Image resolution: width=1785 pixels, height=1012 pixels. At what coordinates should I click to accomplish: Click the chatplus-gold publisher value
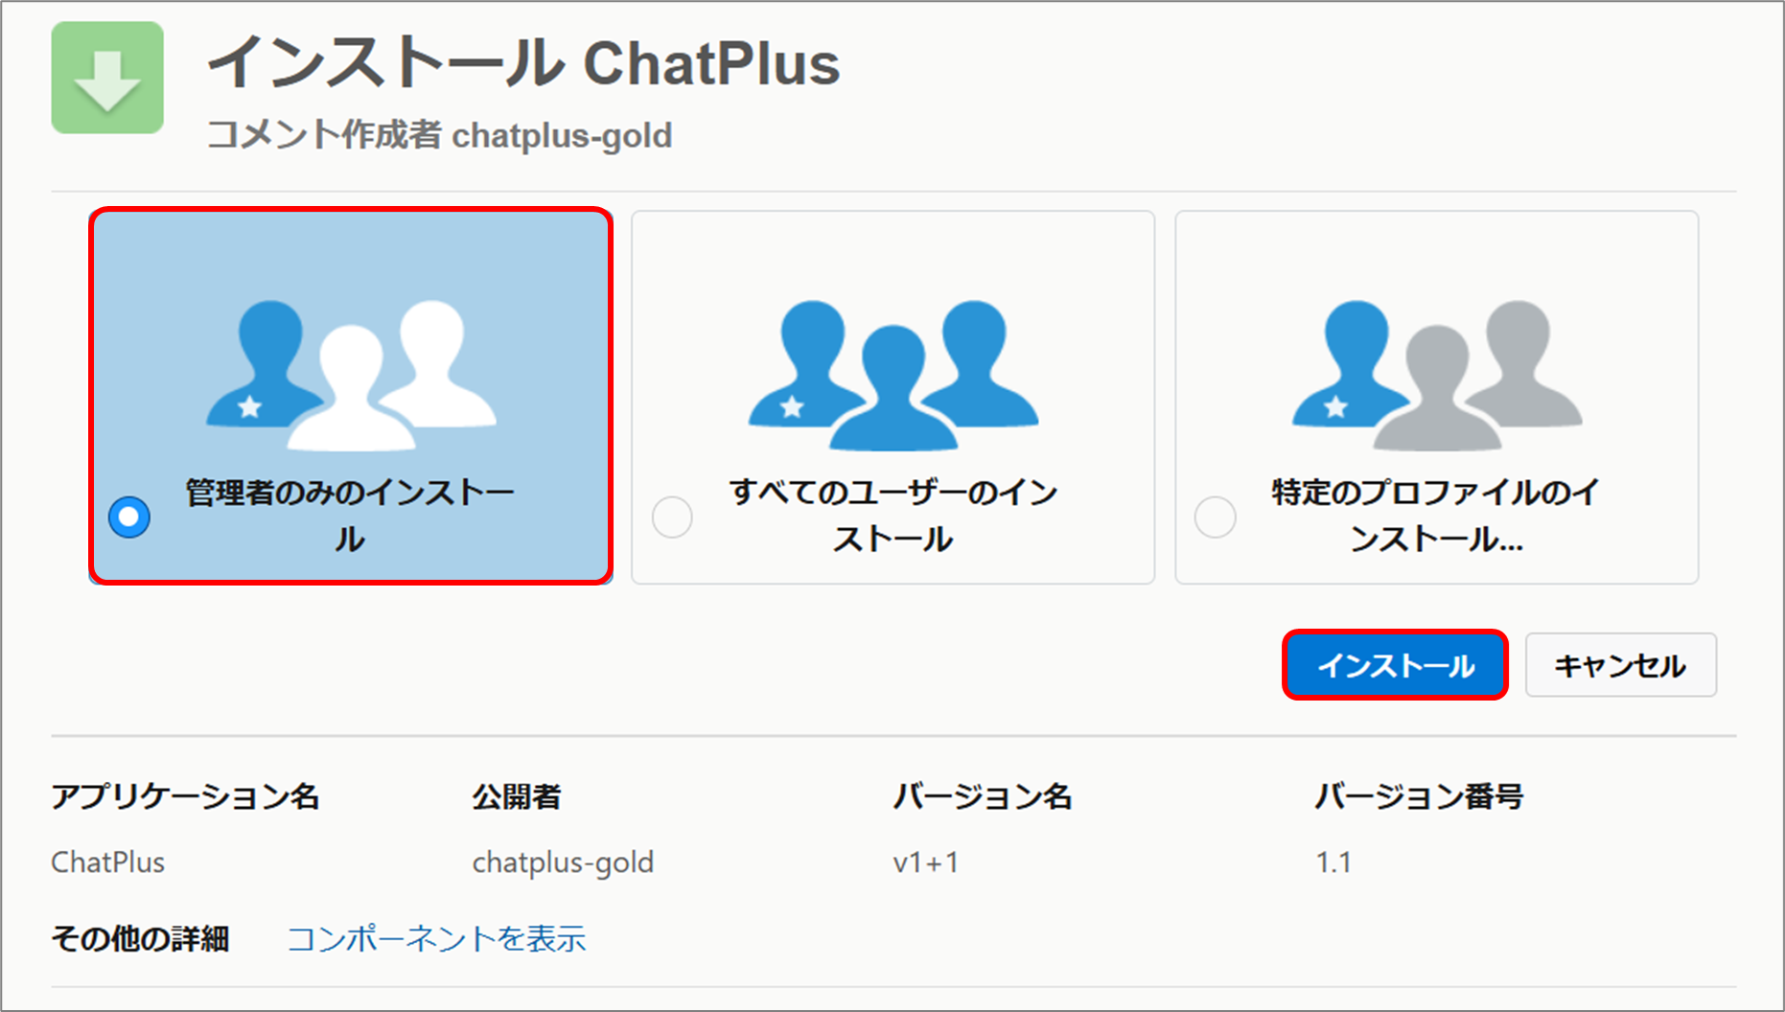click(563, 862)
